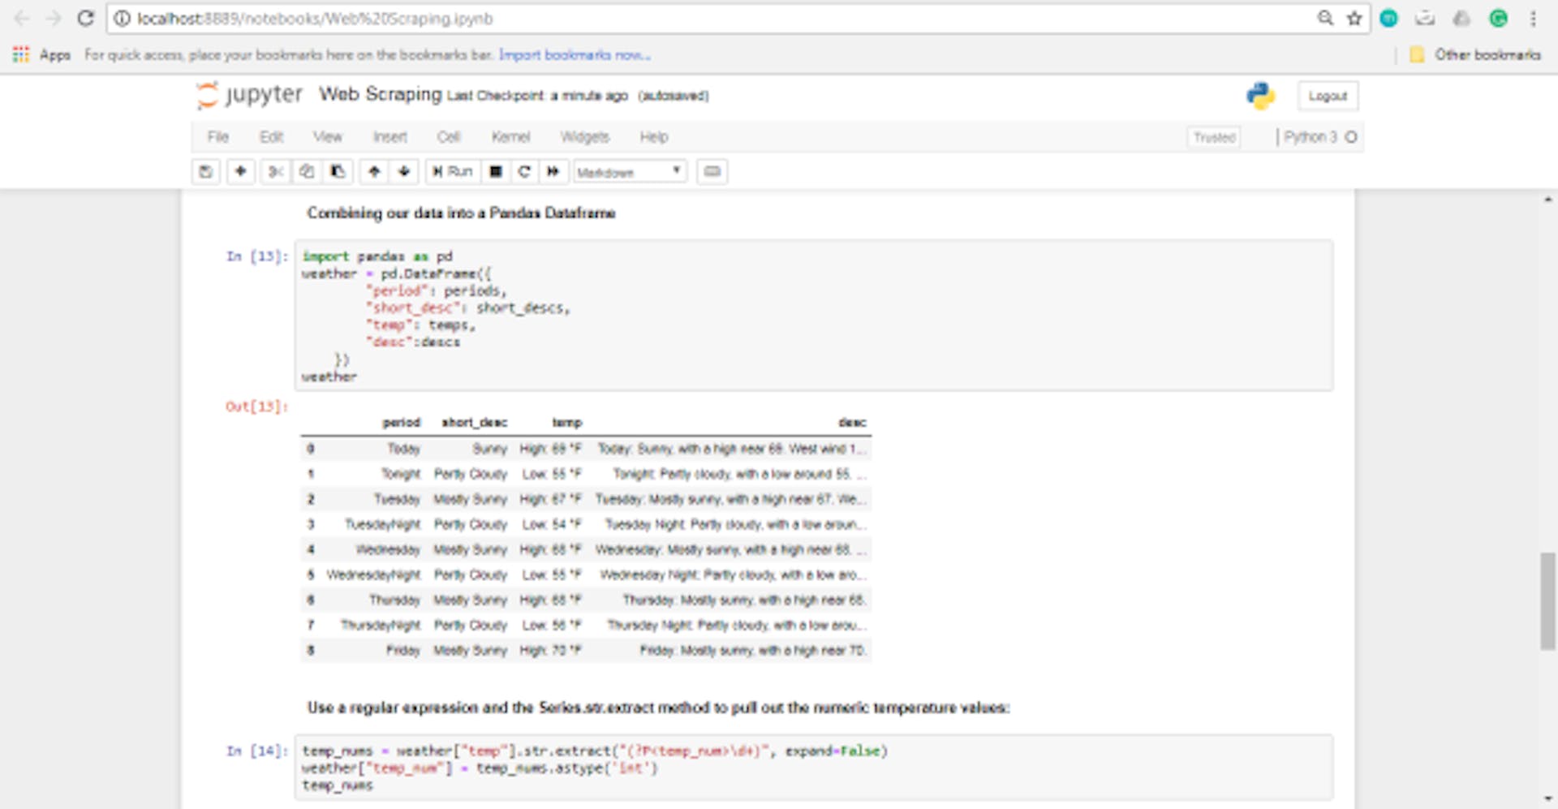The width and height of the screenshot is (1558, 809).
Task: Bookmark this page with the star icon
Action: coord(1354,18)
